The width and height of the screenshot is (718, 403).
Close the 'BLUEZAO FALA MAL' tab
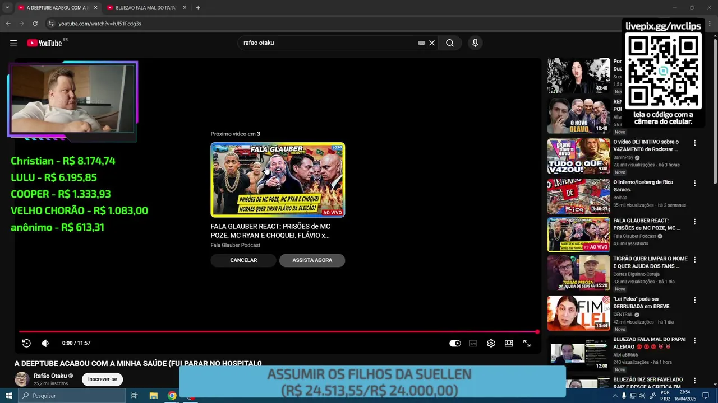tap(185, 8)
